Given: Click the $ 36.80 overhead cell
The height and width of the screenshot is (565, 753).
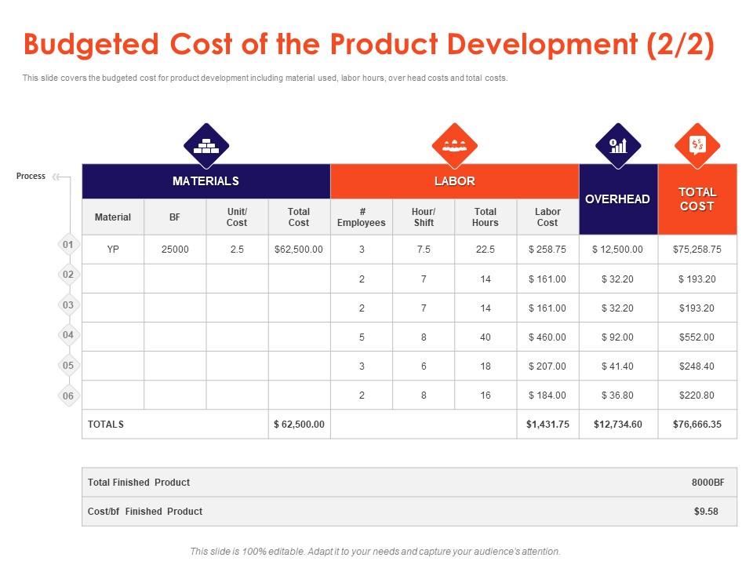Looking at the screenshot, I should click(x=618, y=395).
